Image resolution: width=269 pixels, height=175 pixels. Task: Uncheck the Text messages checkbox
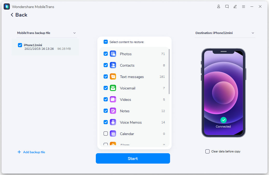coord(106,76)
